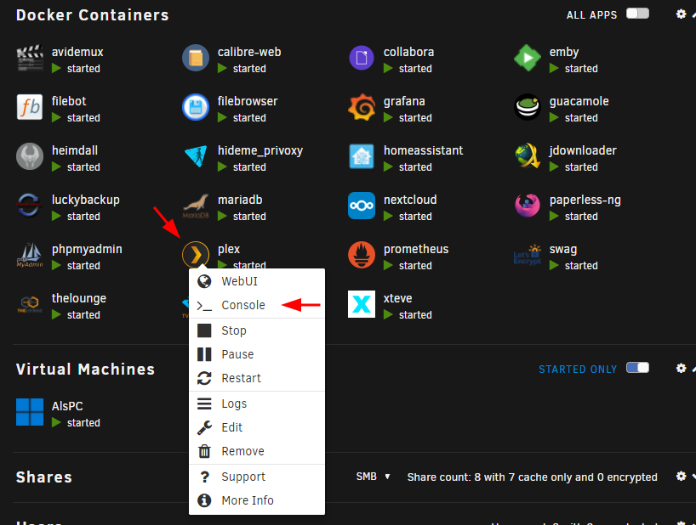Open the SMB shares dropdown
The width and height of the screenshot is (696, 525).
tap(373, 477)
